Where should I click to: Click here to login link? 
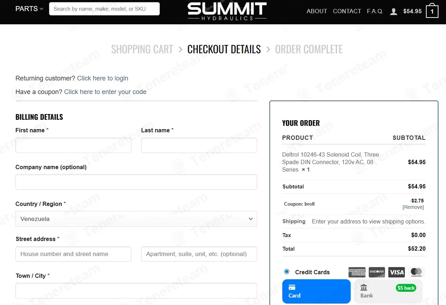point(102,78)
